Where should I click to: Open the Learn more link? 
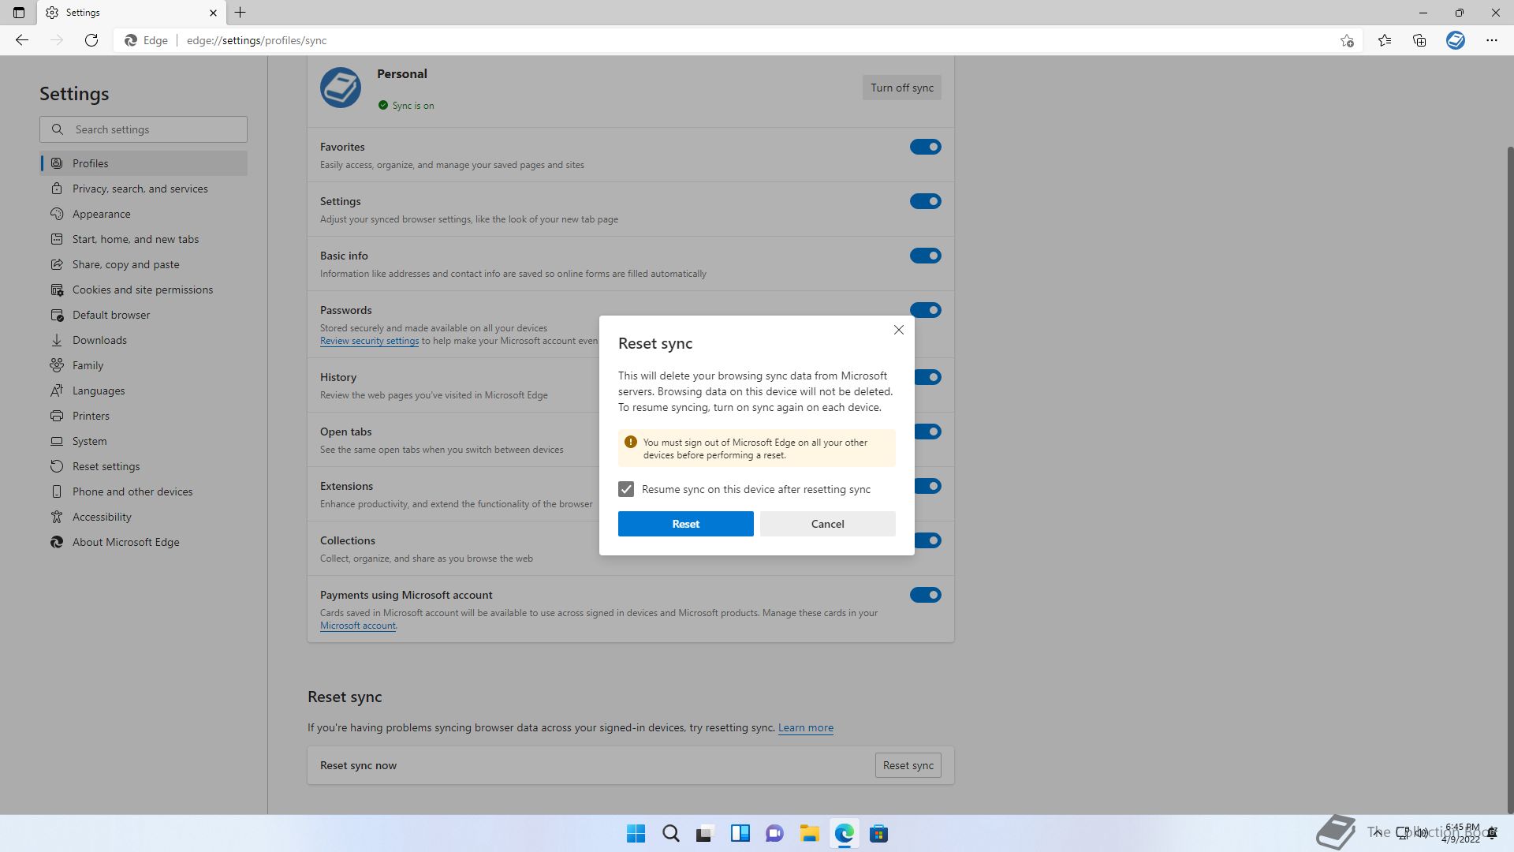[806, 727]
